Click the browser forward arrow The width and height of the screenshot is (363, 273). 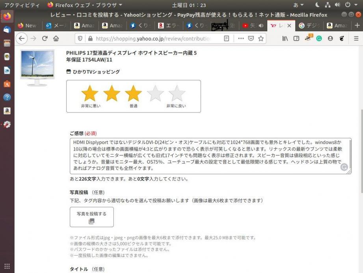pyautogui.click(x=34, y=38)
